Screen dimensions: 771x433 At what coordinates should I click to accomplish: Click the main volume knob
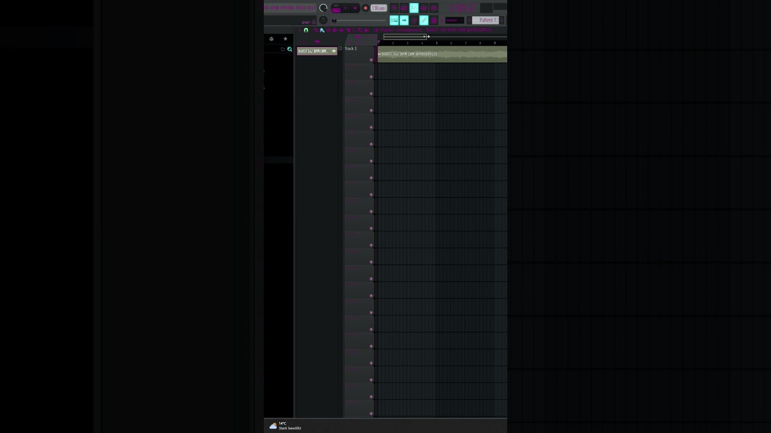323,8
